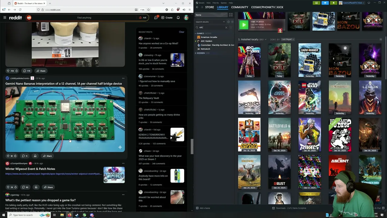The height and width of the screenshot is (218, 387).
Task: Open options for the r/gaming post
Action: 123,195
